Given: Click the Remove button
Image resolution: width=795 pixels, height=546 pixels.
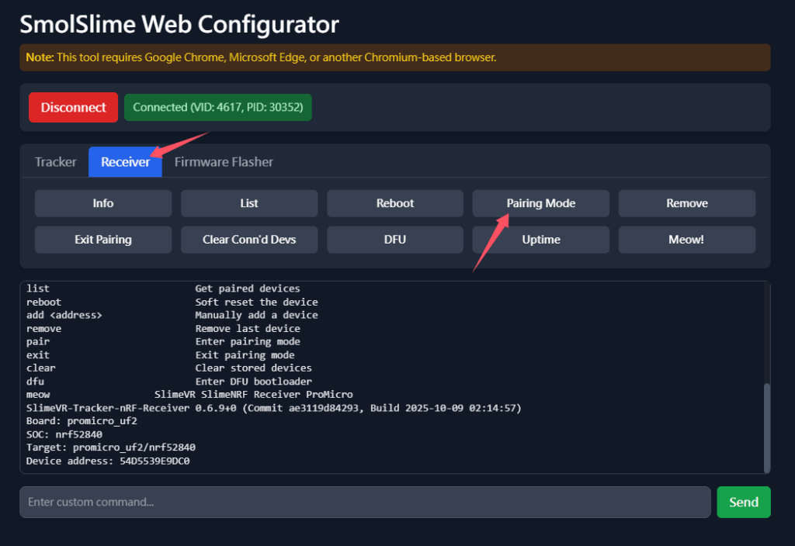Looking at the screenshot, I should click(687, 203).
